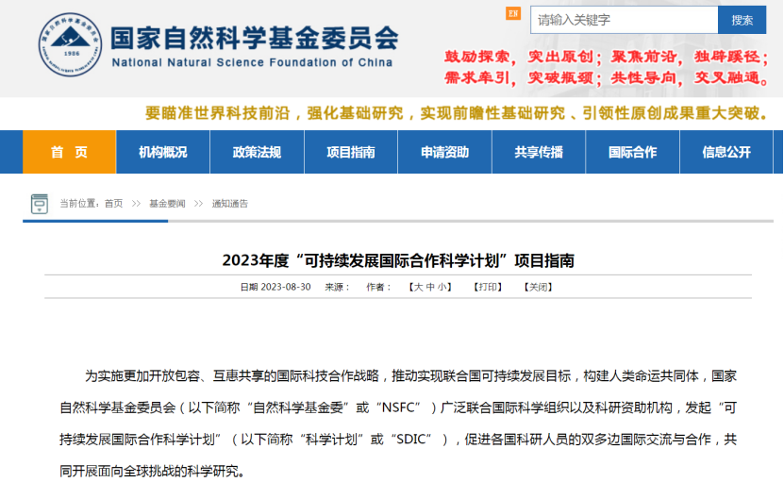Set the font size to 大
784x482 pixels.
coord(417,287)
